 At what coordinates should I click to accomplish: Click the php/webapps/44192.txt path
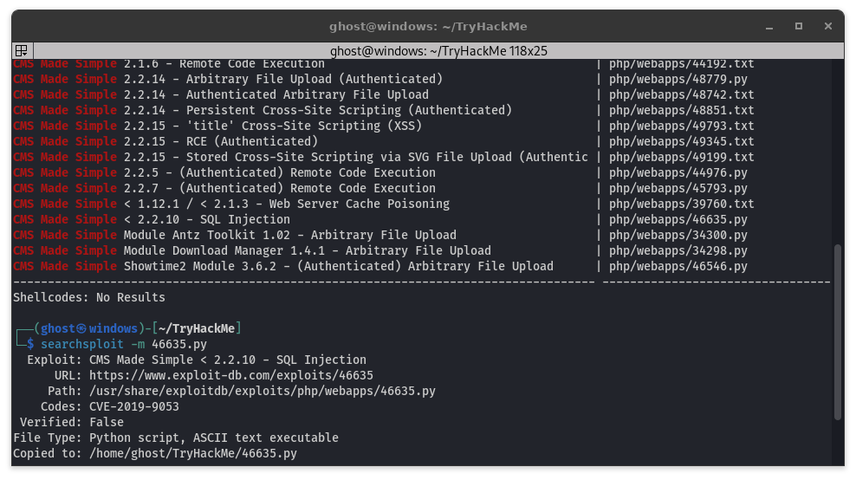(x=681, y=63)
